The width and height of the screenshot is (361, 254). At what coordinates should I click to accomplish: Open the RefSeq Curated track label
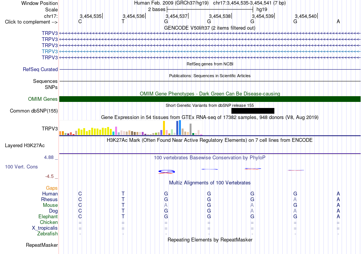click(40, 69)
